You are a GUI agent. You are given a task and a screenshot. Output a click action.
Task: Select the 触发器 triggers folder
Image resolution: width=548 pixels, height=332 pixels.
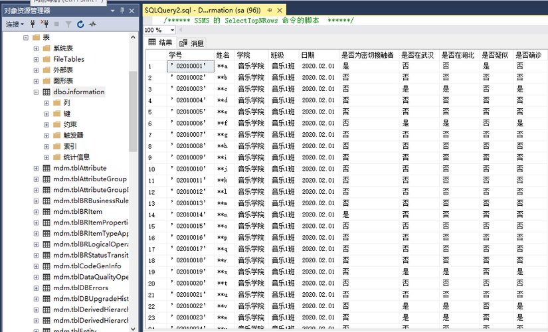73,135
